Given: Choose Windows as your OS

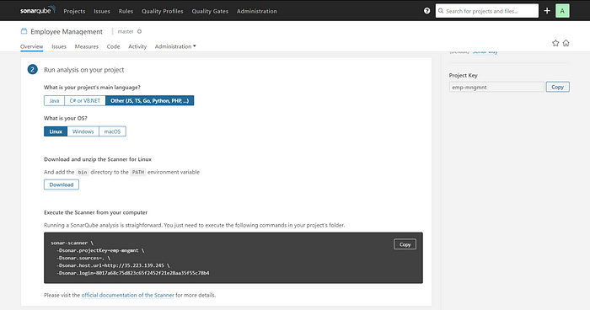Looking at the screenshot, I should pos(83,131).
